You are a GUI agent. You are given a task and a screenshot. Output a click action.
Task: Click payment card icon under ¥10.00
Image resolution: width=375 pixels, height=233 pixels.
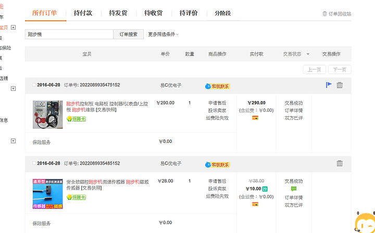tap(255, 204)
